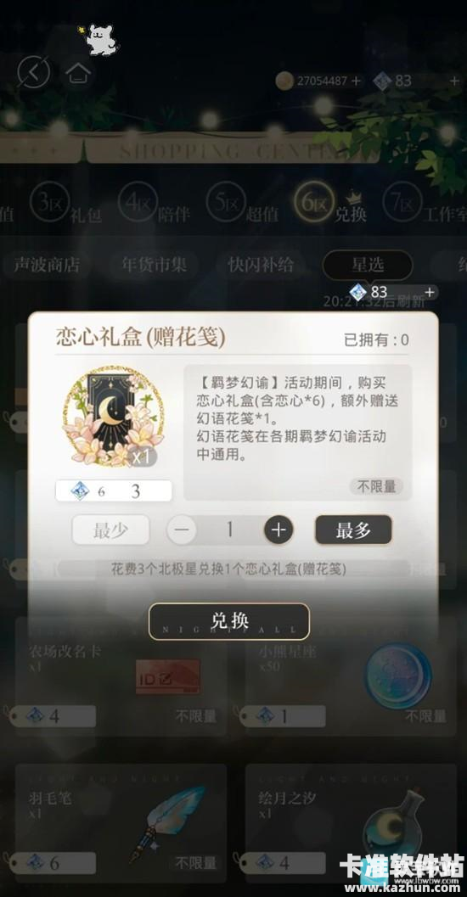Tap the 农场改名卡 ID card icon
This screenshot has height=897, width=467.
point(167,676)
